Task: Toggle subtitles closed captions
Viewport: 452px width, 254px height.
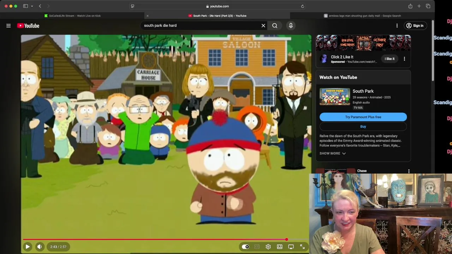Action: coord(257,247)
